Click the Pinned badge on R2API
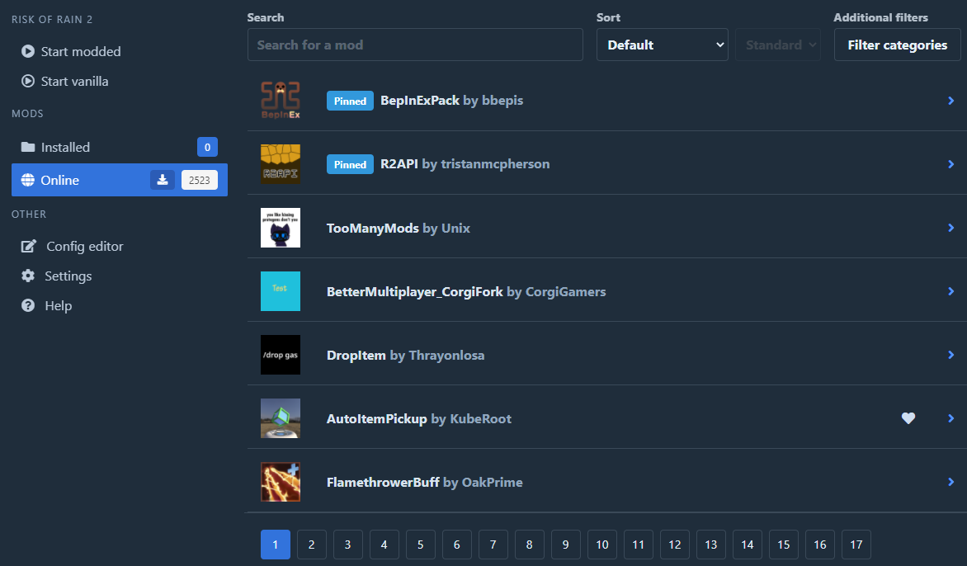 350,164
